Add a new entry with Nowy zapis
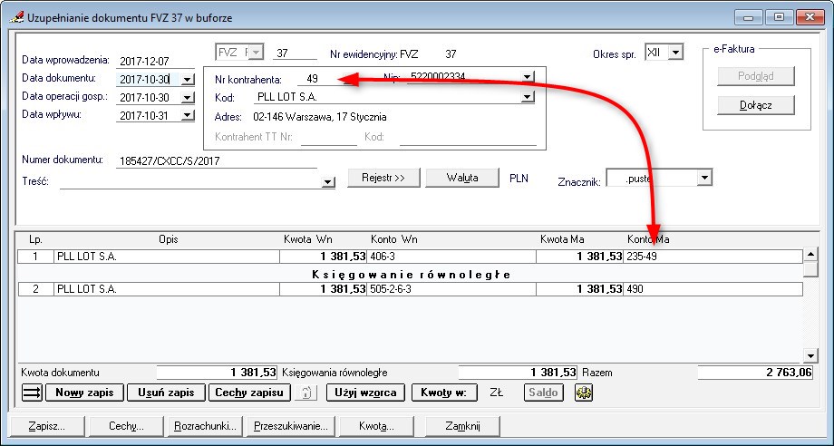Viewport: 834px width, 446px height. (86, 393)
